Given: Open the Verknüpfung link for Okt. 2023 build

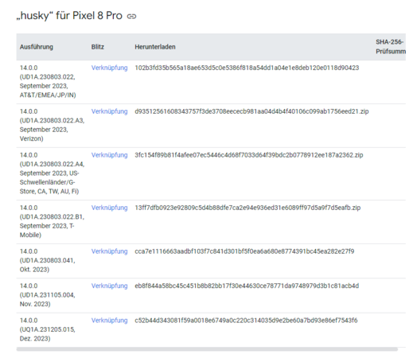Looking at the screenshot, I should [x=109, y=251].
